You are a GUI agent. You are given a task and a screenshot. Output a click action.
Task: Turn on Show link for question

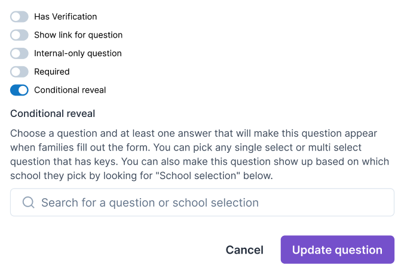(x=19, y=35)
